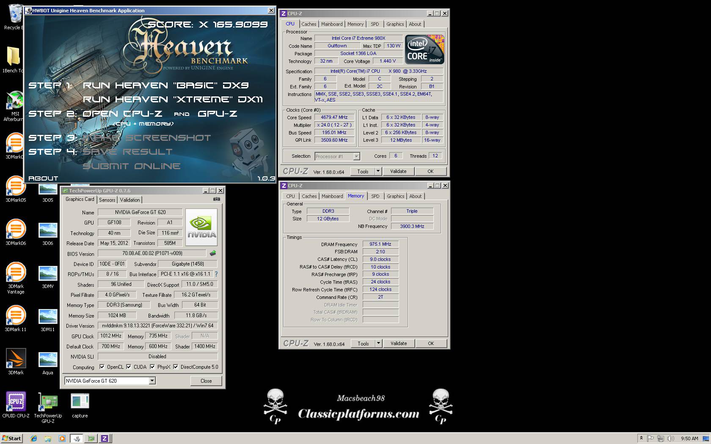Viewport: 711px width, 444px height.
Task: Open 3DMark05 desktop shortcut
Action: [x=16, y=189]
